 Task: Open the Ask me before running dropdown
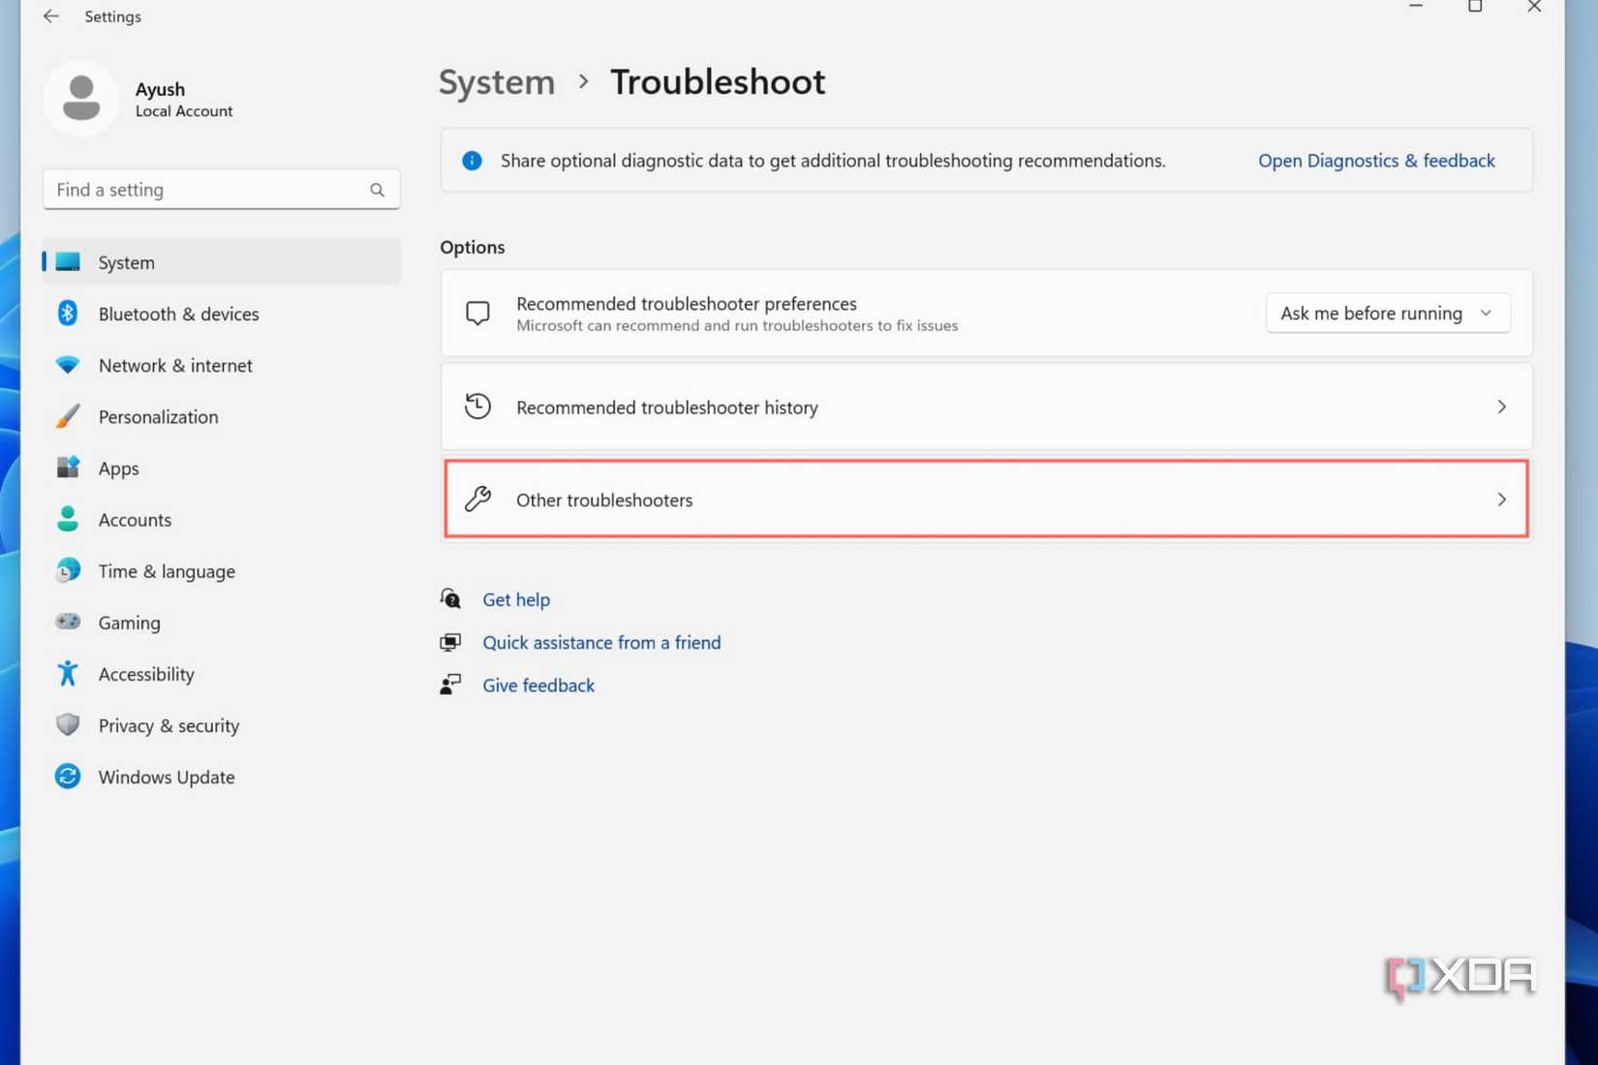coord(1387,313)
